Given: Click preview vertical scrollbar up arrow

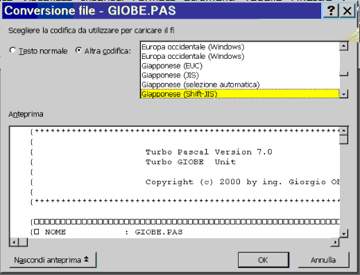Looking at the screenshot, I should pyautogui.click(x=344, y=131).
